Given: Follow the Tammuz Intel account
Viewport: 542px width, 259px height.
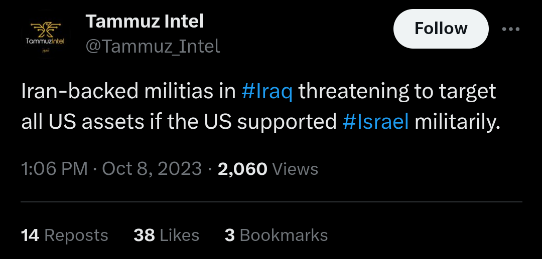Looking at the screenshot, I should point(441,29).
